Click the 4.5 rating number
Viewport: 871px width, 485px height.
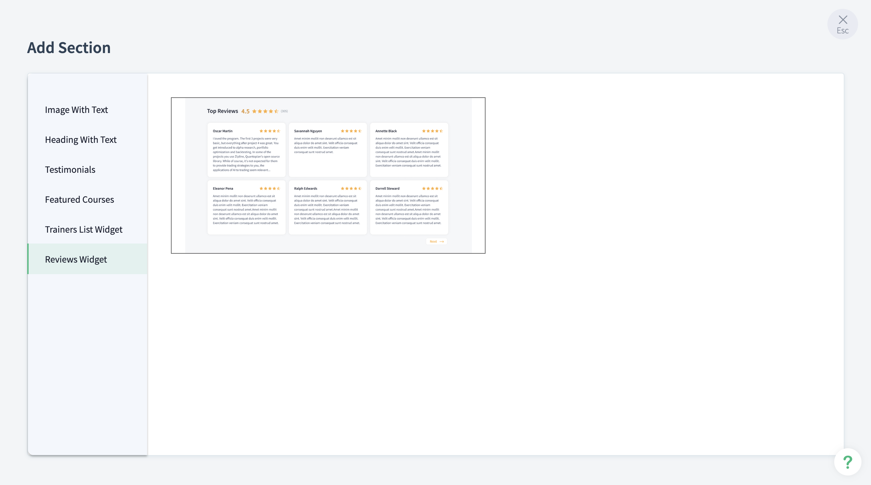point(245,112)
